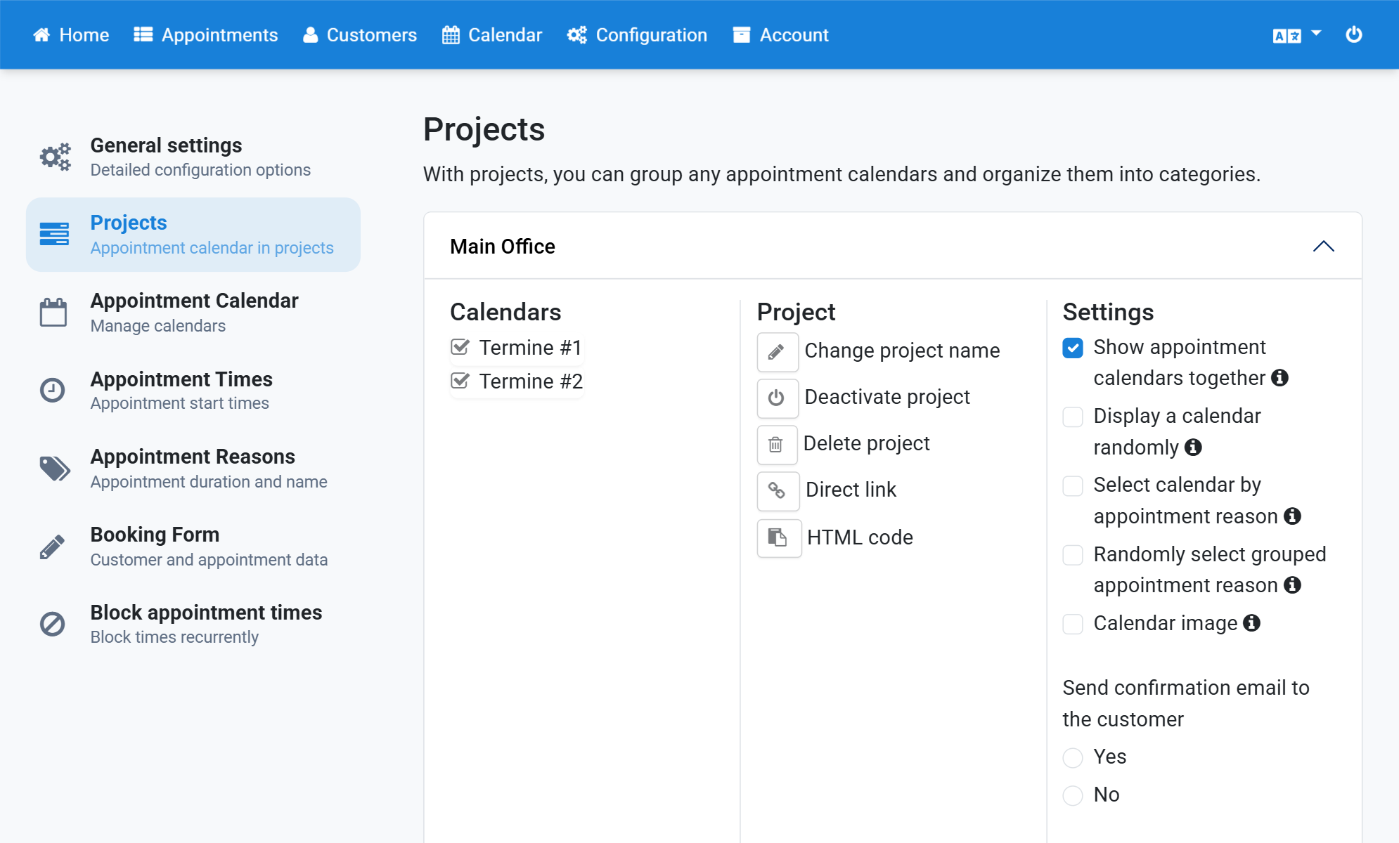Click Deactivate project text
Image resolution: width=1399 pixels, height=843 pixels.
coord(887,397)
